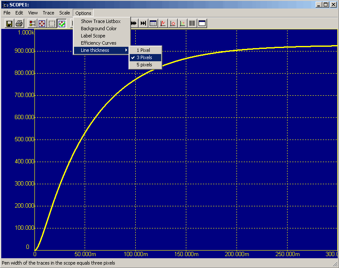Click the red circle XY plot icon

(173, 23)
